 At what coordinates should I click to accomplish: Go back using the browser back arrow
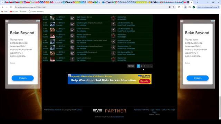coord(2,7)
